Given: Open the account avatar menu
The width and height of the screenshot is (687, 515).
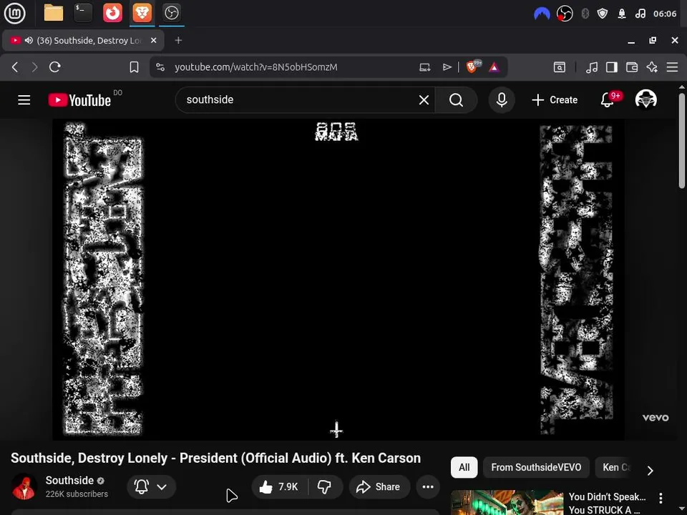Looking at the screenshot, I should [645, 99].
